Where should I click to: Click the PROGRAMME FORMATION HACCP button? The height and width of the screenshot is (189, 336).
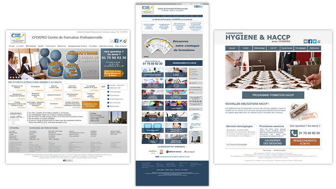pyautogui.click(x=273, y=95)
